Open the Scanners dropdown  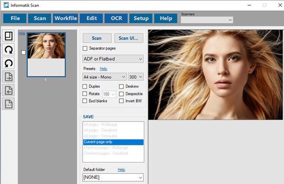point(207,20)
